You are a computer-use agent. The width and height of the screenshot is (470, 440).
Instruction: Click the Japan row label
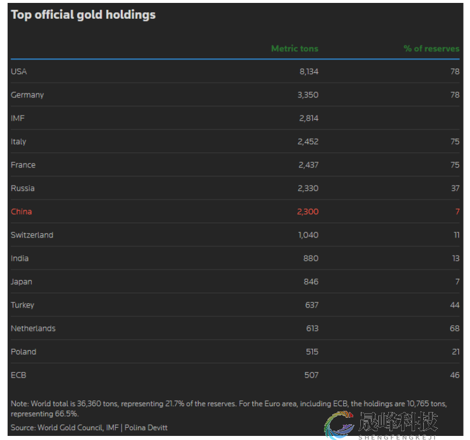click(21, 281)
